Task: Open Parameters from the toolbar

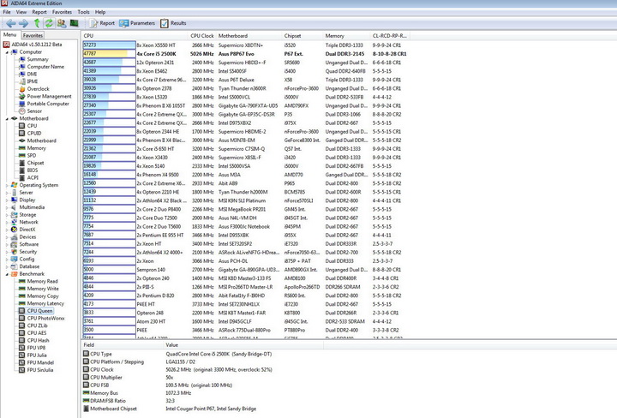Action: 137,23
